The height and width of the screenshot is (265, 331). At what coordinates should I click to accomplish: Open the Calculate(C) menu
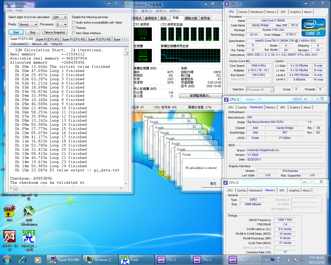[20, 44]
